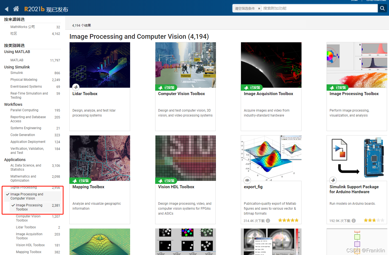Open the Arduino Hardware package thumbnail

(357, 158)
